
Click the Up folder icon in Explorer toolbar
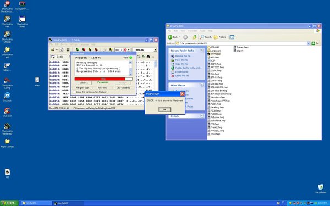195,37
